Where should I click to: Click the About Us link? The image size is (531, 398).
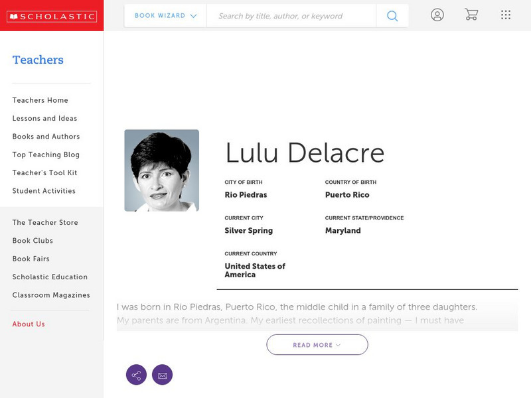click(29, 324)
